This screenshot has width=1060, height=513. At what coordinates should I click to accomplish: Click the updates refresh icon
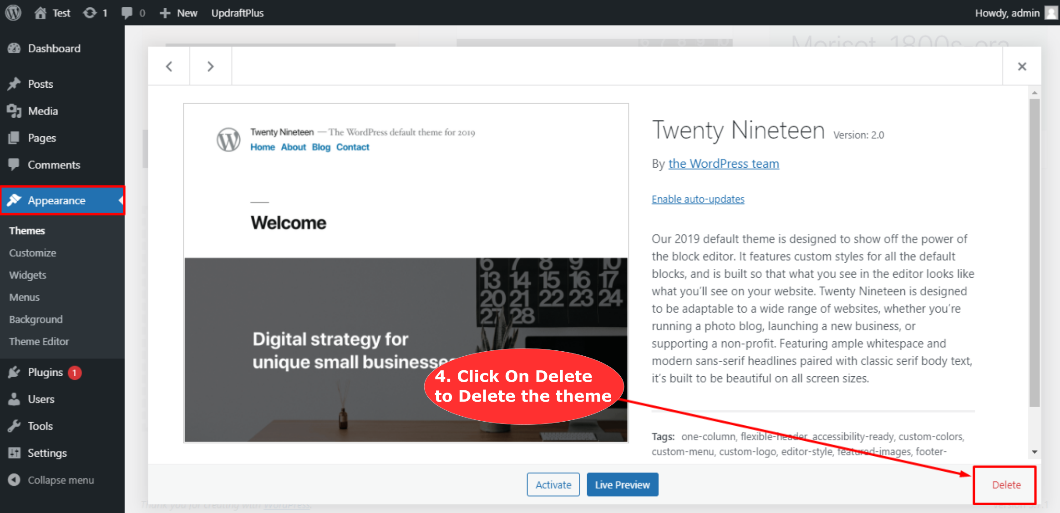90,13
